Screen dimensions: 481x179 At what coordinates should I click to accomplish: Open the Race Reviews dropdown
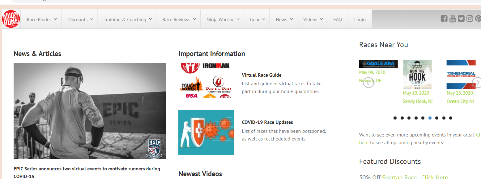click(x=179, y=19)
